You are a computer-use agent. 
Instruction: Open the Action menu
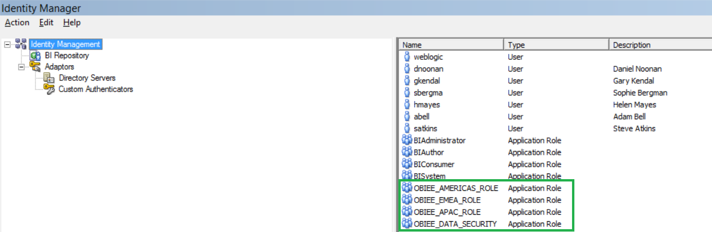click(x=17, y=22)
